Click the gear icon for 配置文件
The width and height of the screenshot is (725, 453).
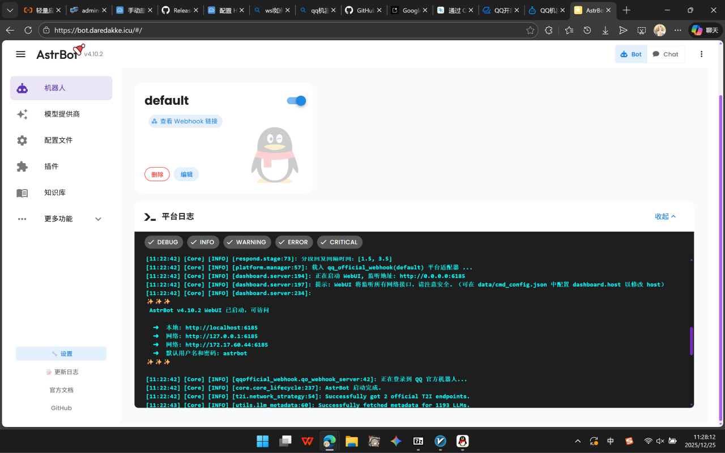coord(22,140)
